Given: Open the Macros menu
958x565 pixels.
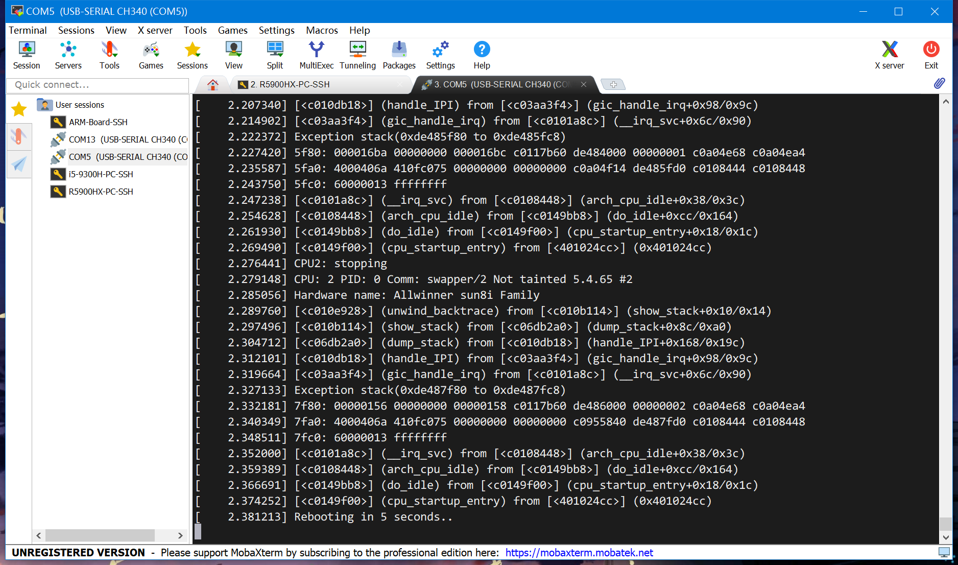Looking at the screenshot, I should point(322,30).
